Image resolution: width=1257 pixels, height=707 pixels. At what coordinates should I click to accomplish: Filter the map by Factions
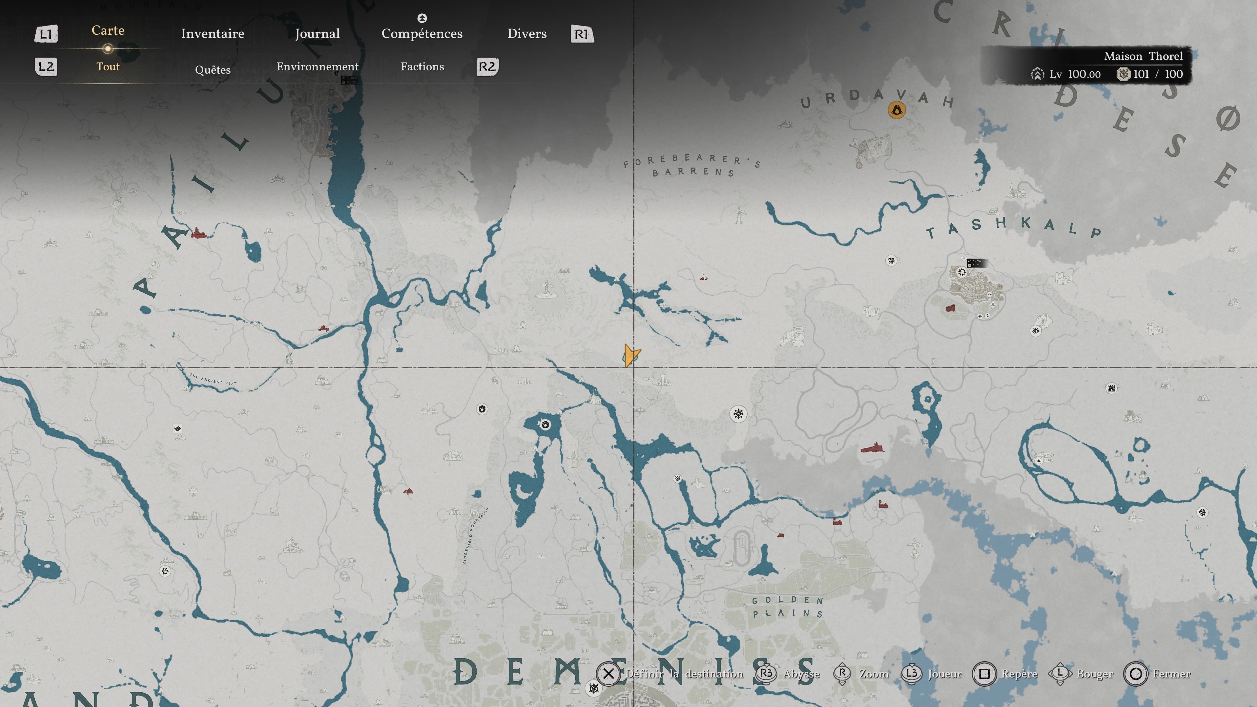[423, 66]
